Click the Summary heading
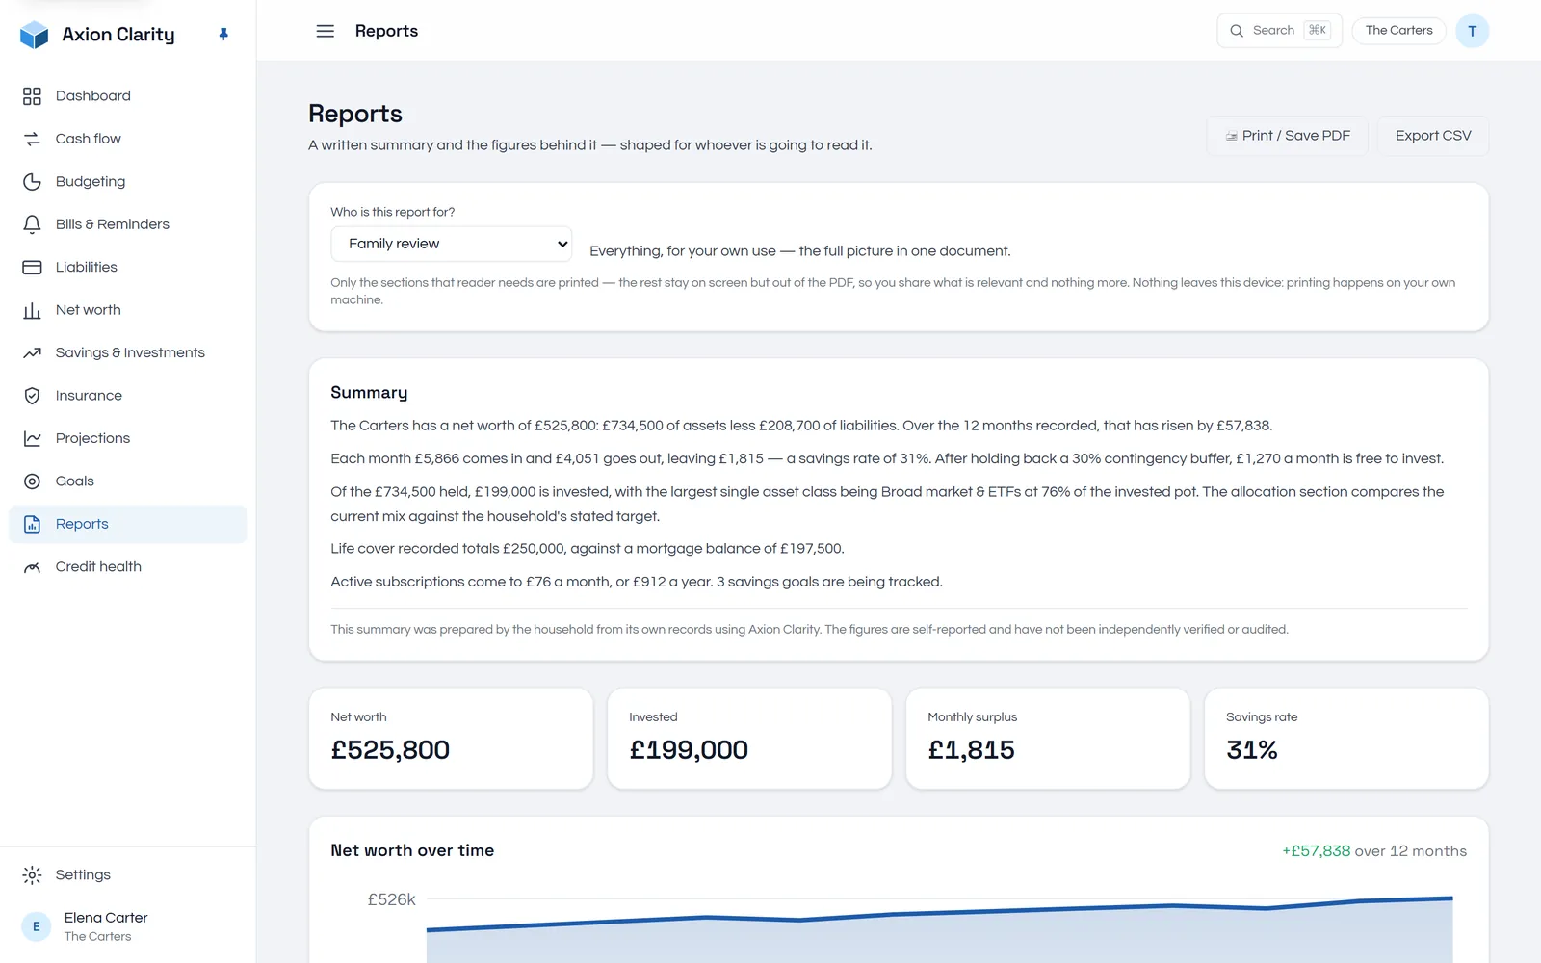This screenshot has width=1541, height=963. 369,393
